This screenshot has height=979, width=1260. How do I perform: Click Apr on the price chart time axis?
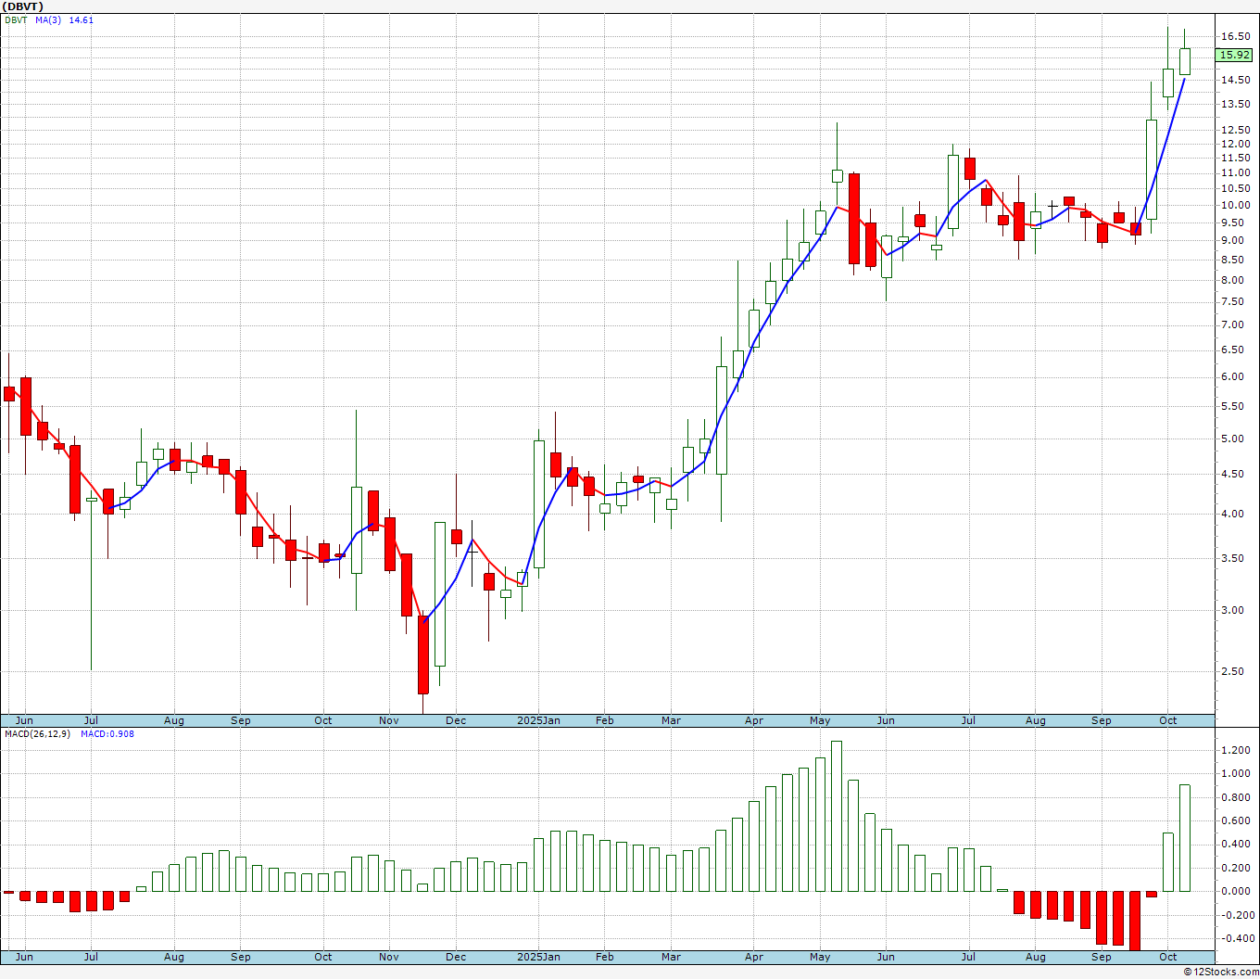point(754,720)
